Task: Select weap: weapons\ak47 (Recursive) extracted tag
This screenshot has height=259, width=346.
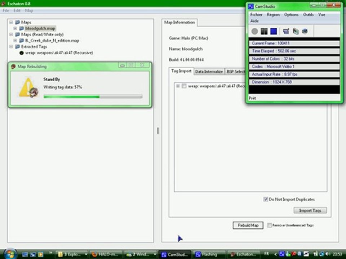Action: tap(59, 53)
